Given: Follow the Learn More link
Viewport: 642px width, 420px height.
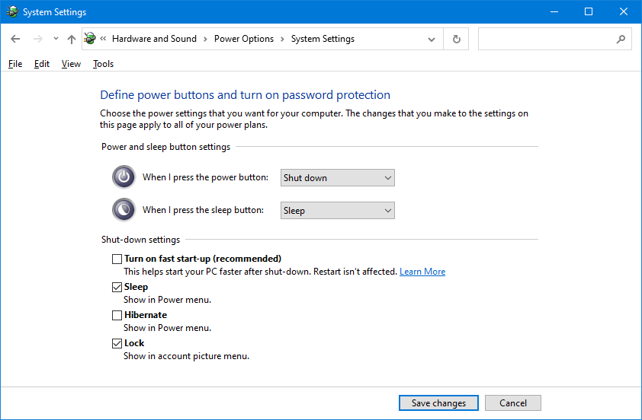Looking at the screenshot, I should pos(422,272).
